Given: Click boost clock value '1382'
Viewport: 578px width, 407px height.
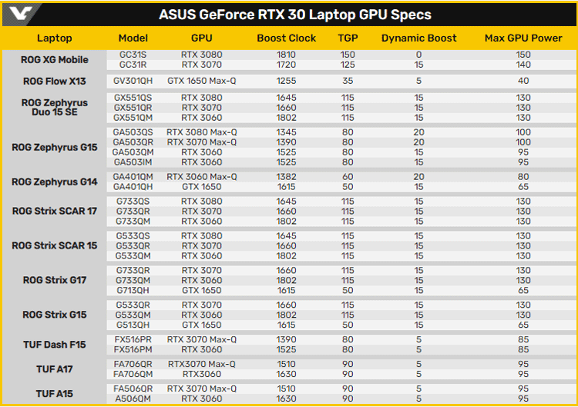Looking at the screenshot, I should pyautogui.click(x=287, y=177).
